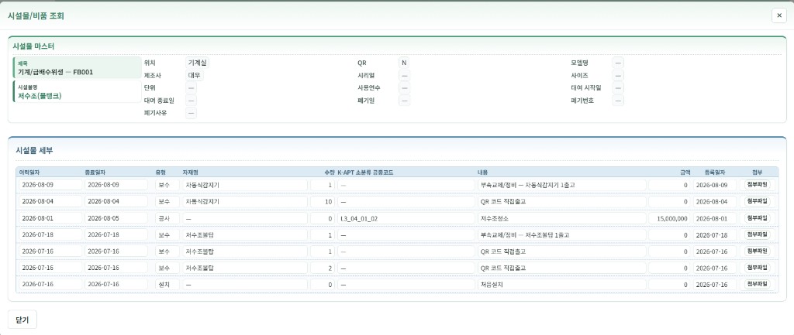
Task: Click 부속교체/정비 — 차동식감지기 1출고 cell
Action: pyautogui.click(x=561, y=185)
